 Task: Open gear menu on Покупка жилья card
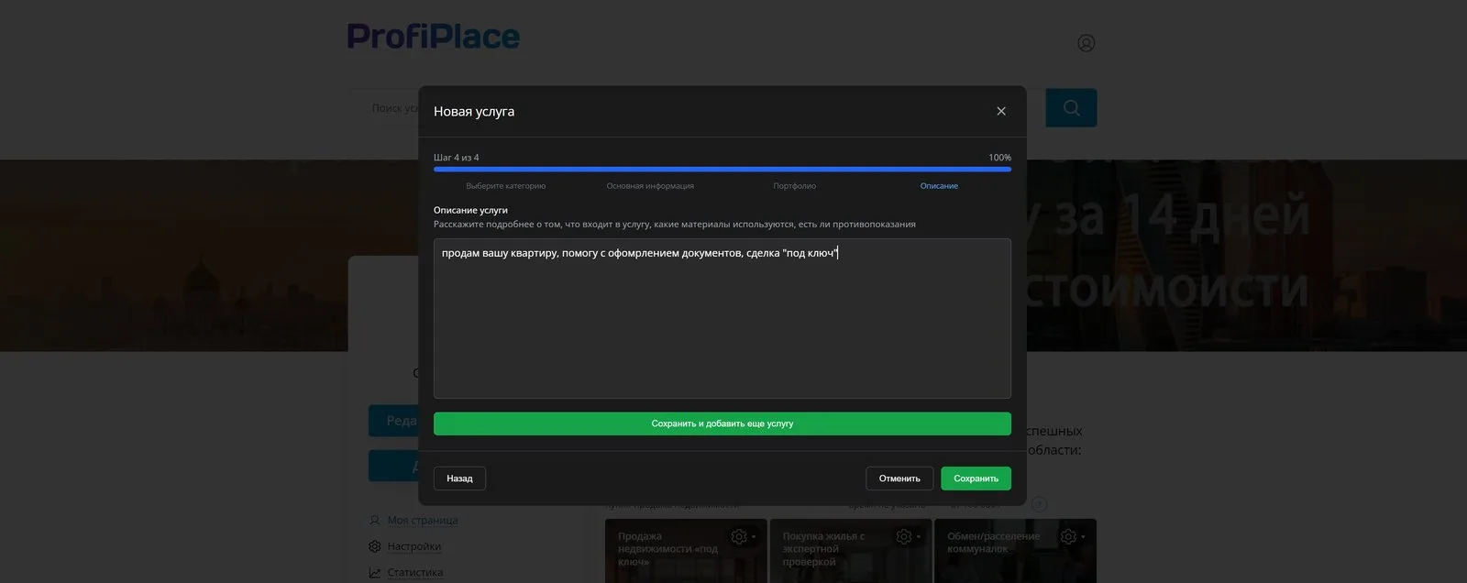[908, 536]
